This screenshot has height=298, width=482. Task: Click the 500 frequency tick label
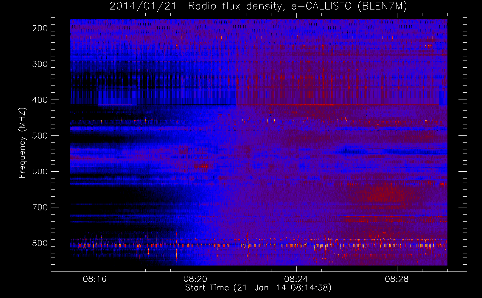click(x=40, y=136)
